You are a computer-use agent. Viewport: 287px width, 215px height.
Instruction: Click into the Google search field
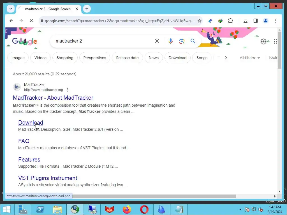(x=104, y=41)
